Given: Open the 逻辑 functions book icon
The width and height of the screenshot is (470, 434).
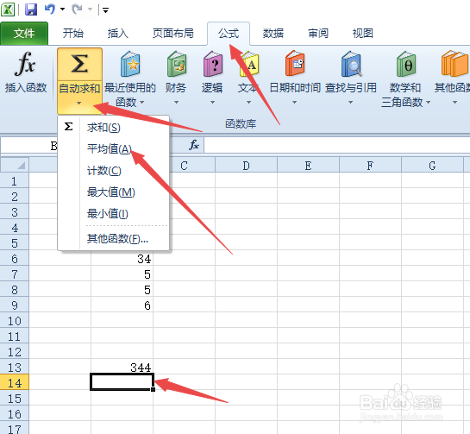Looking at the screenshot, I should tap(212, 64).
